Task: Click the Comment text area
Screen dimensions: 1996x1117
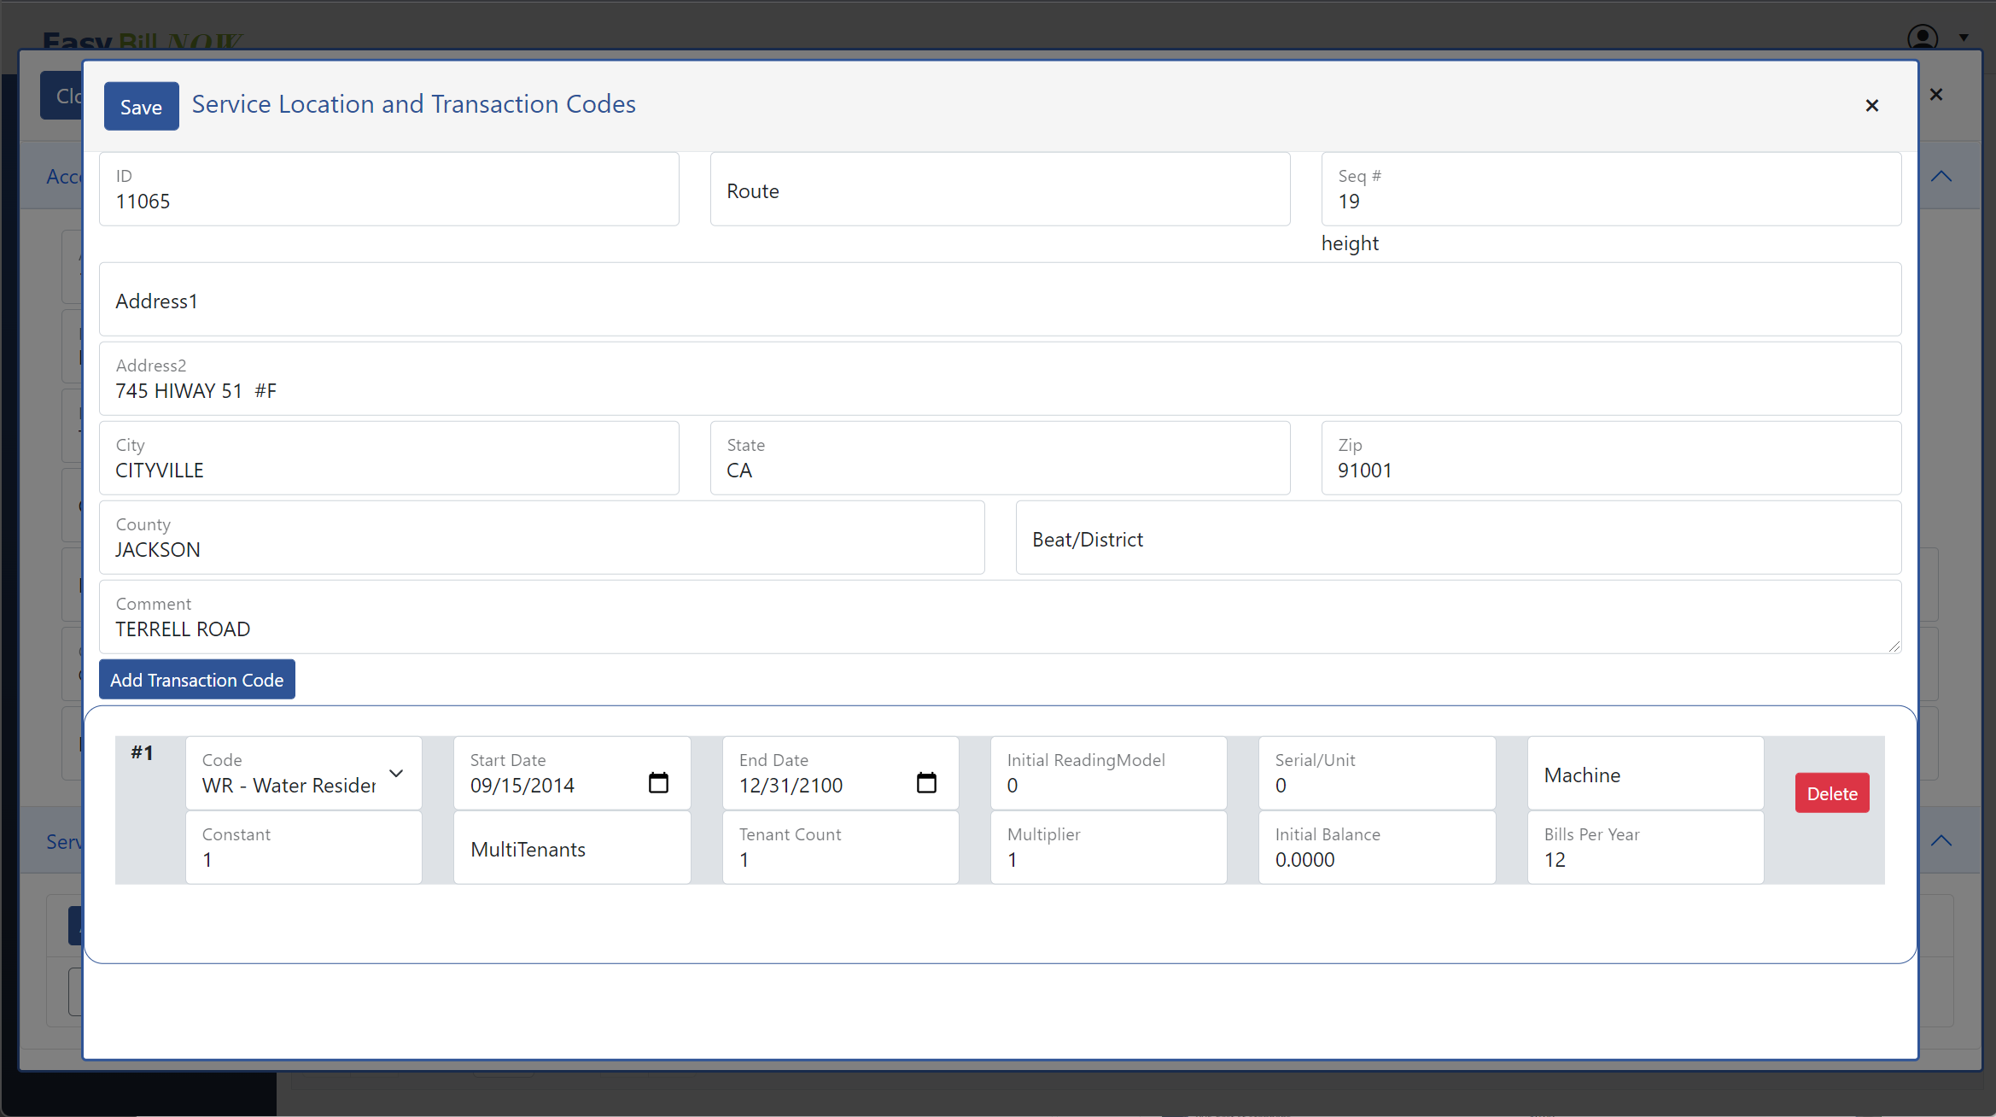Action: click(x=999, y=618)
